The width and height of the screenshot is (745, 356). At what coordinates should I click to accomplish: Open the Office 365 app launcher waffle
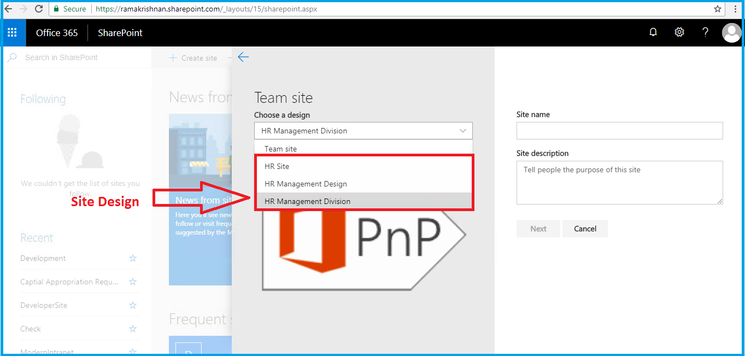[13, 33]
